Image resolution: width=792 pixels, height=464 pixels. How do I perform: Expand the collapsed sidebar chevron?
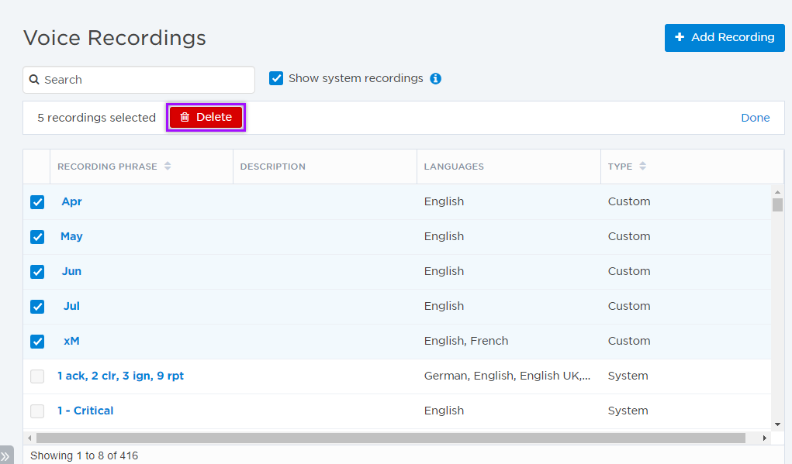(6, 456)
